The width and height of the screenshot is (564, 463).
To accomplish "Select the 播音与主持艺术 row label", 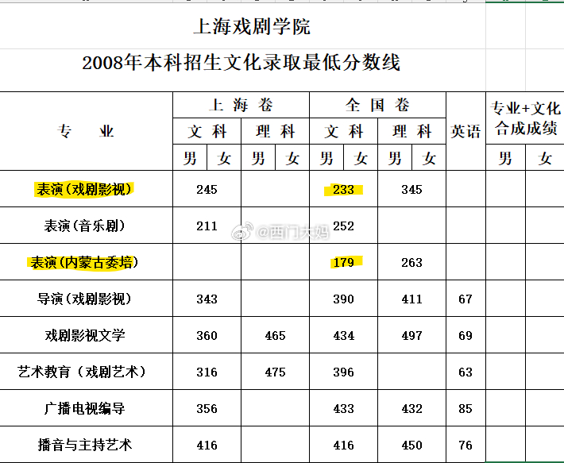I will [85, 445].
